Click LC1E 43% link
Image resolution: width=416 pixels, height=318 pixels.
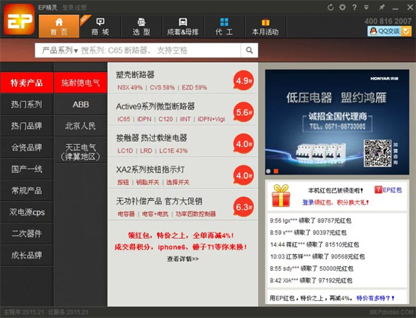[x=173, y=150]
